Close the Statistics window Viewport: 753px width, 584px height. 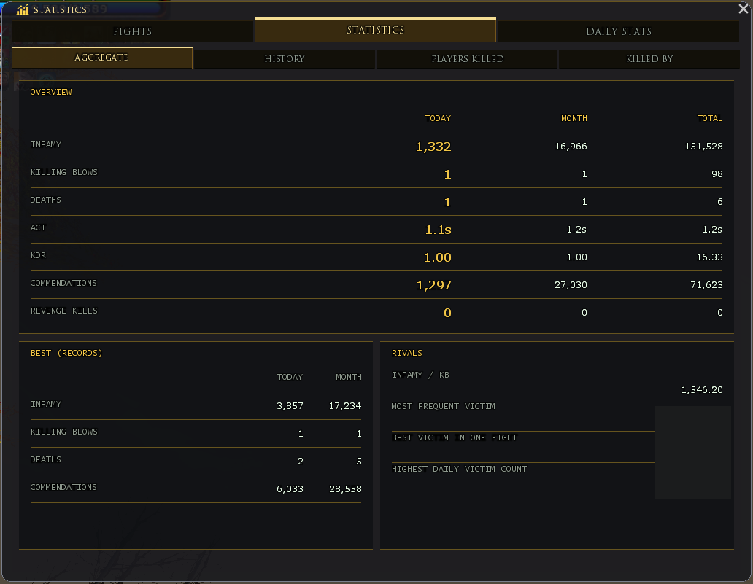(x=743, y=9)
